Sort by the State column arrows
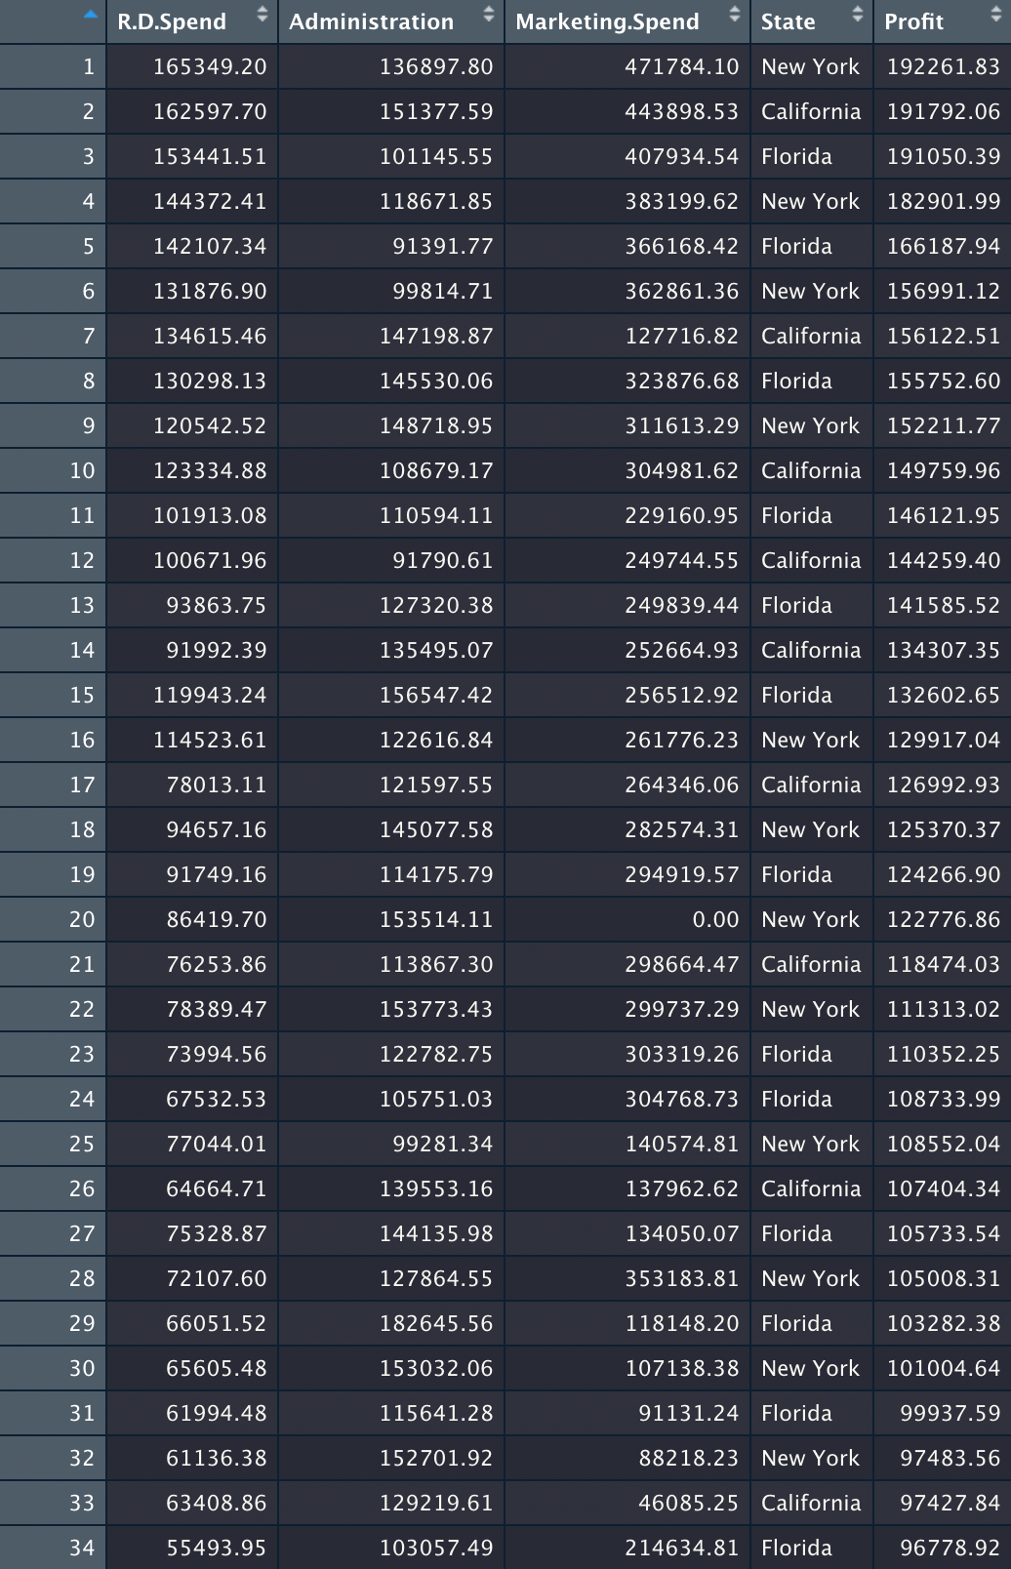Screen dimensions: 1011x1569 click(x=857, y=15)
